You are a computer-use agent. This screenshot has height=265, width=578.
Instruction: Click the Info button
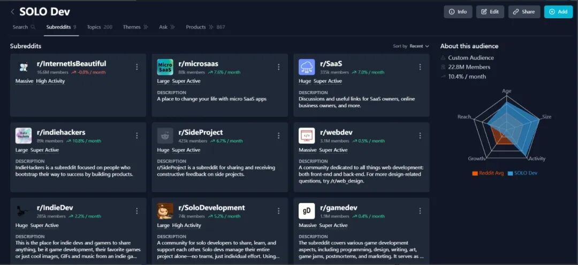pyautogui.click(x=458, y=12)
